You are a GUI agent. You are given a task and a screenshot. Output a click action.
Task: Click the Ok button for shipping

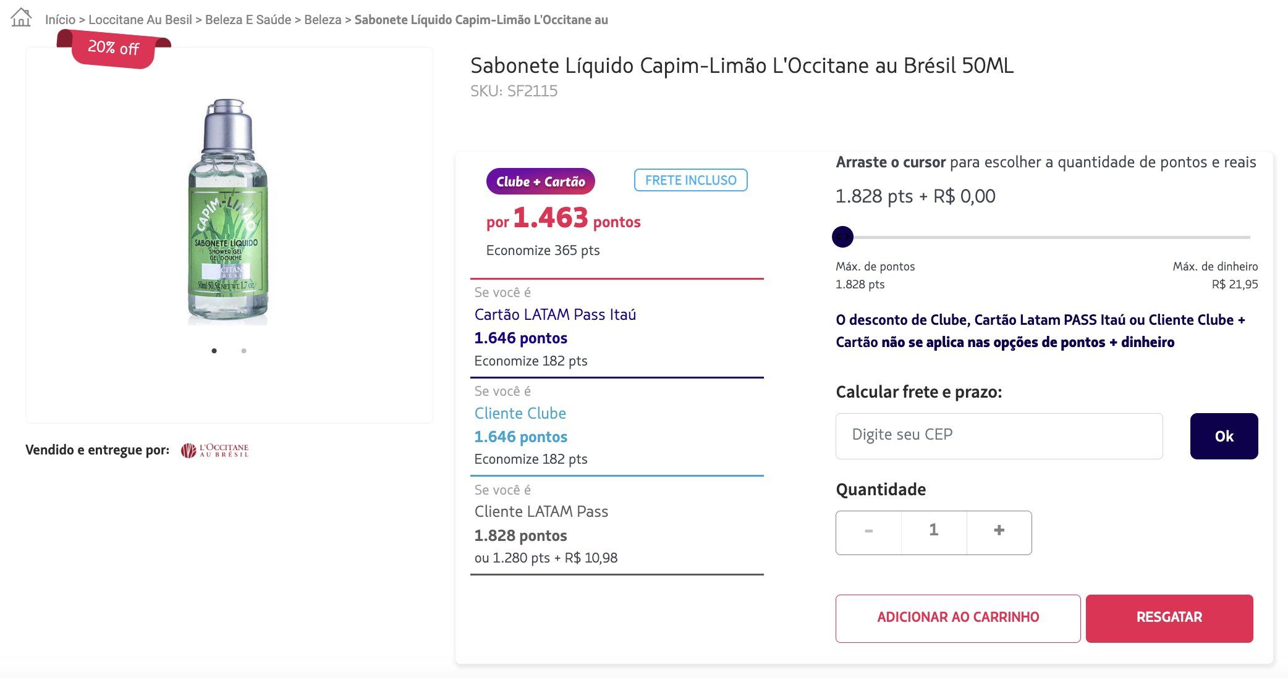[1224, 436]
